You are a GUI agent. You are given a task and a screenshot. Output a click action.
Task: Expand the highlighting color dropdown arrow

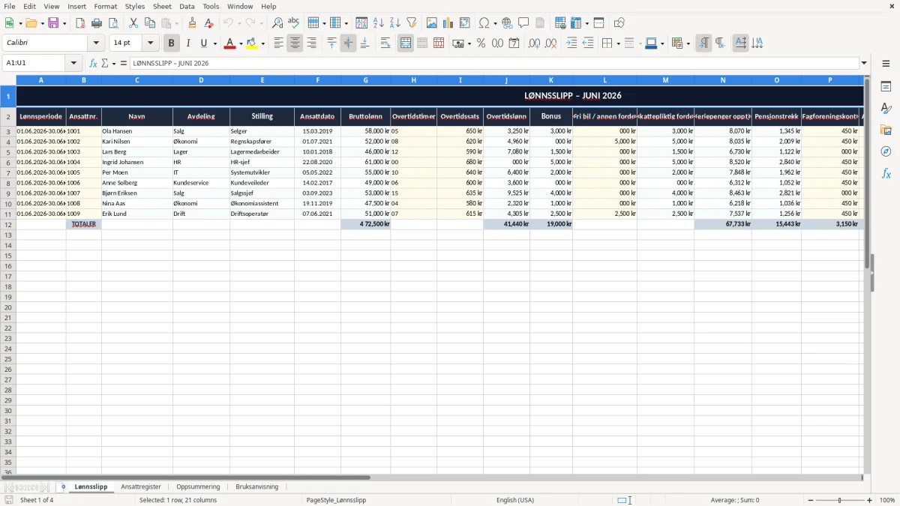262,43
